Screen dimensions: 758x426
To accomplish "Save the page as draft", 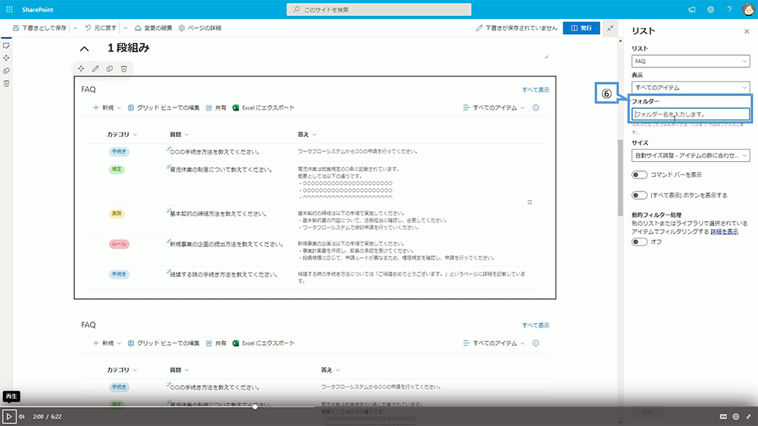I will (x=39, y=28).
